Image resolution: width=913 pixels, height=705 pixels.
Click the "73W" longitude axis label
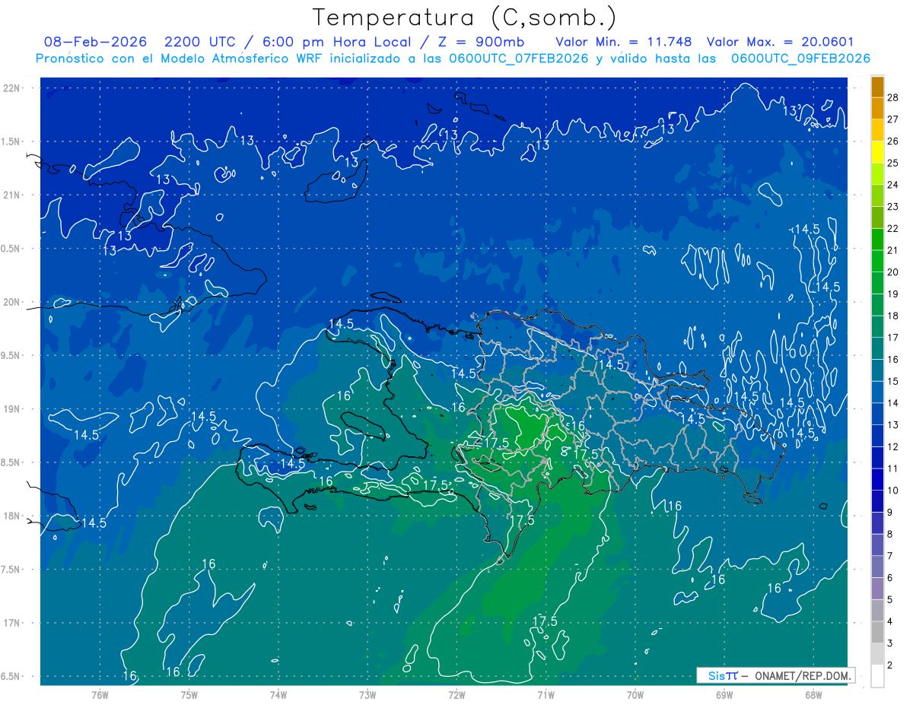[x=367, y=695]
